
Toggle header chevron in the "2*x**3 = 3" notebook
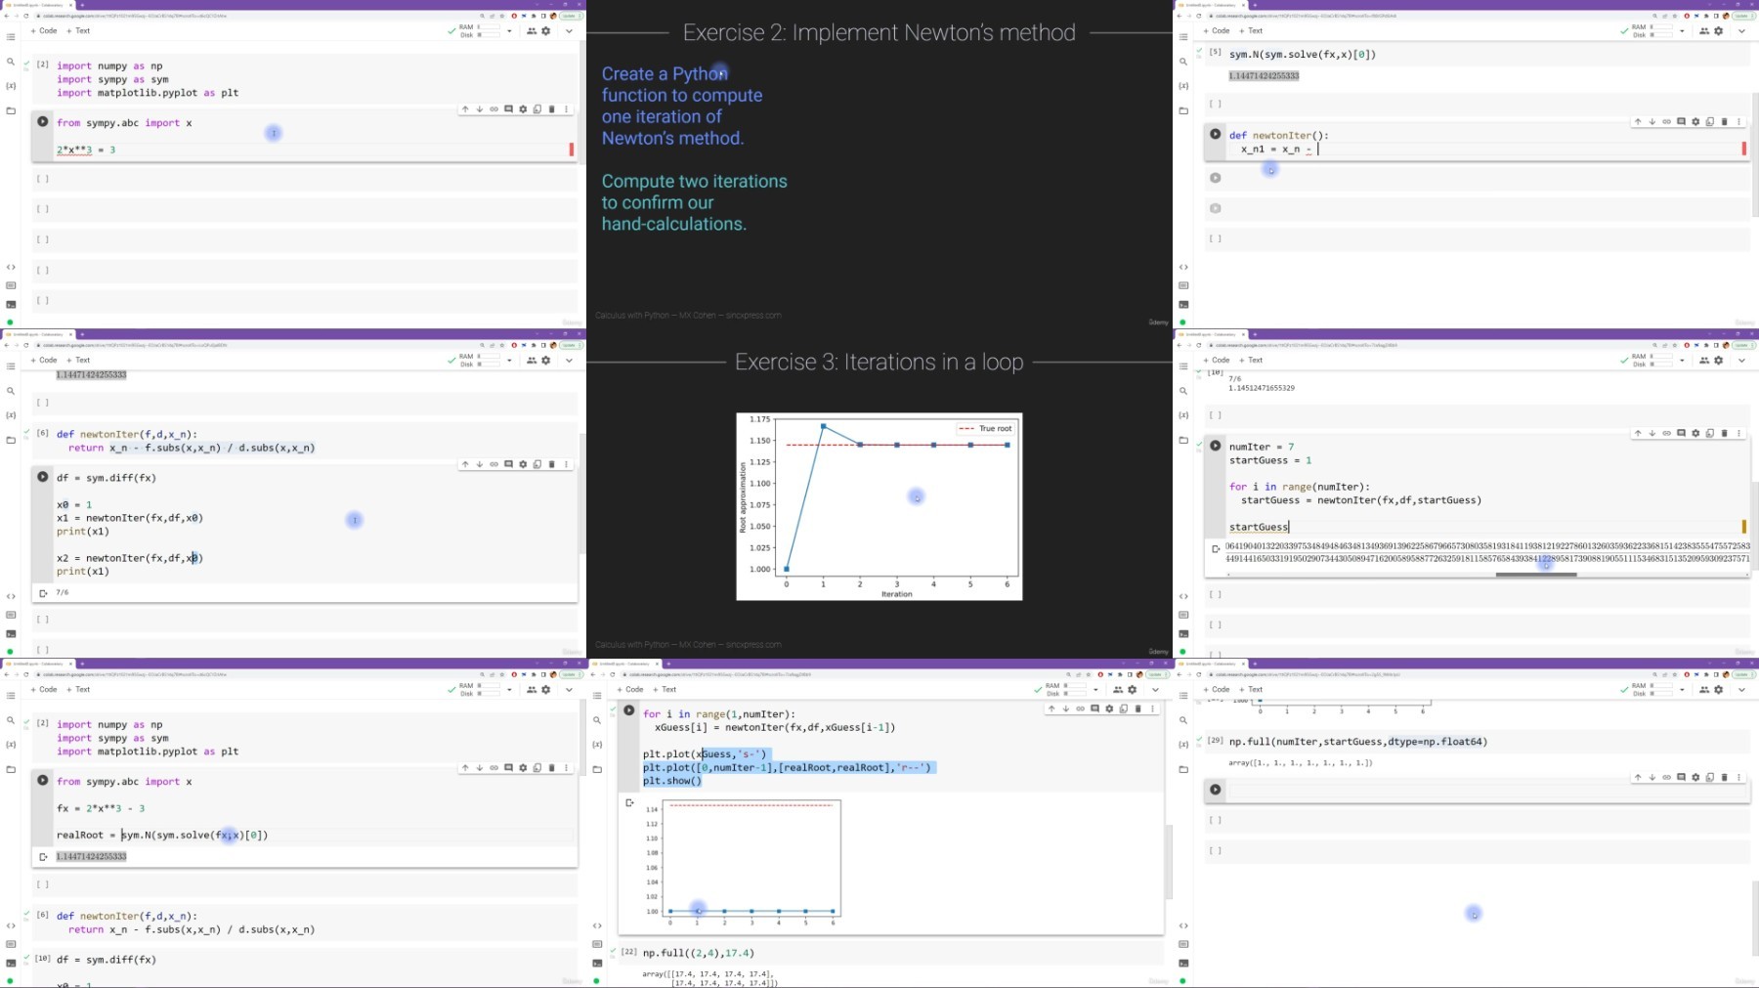(x=569, y=31)
